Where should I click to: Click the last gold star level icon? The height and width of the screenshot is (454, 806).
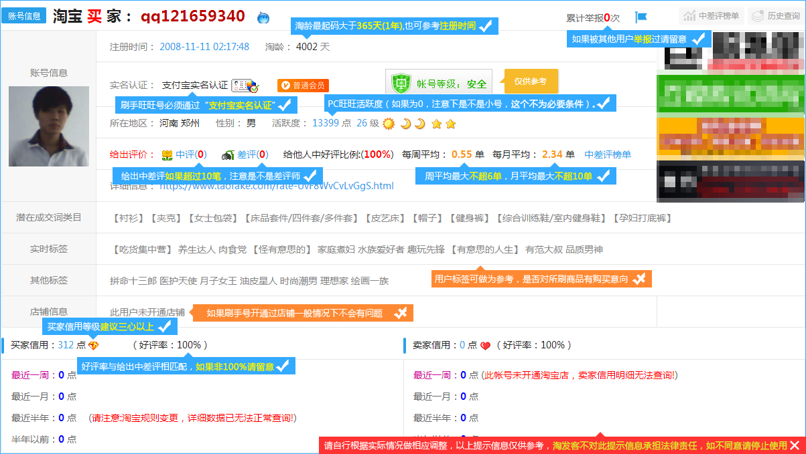point(451,124)
